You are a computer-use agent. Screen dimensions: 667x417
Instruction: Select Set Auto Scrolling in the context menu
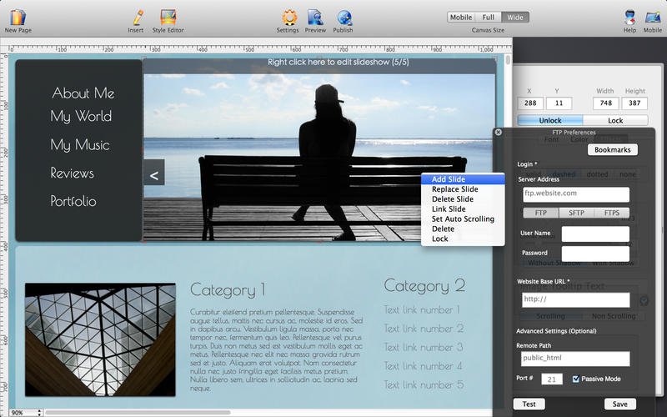(x=463, y=219)
